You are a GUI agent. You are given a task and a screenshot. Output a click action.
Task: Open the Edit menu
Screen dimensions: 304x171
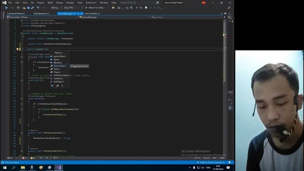17,3
